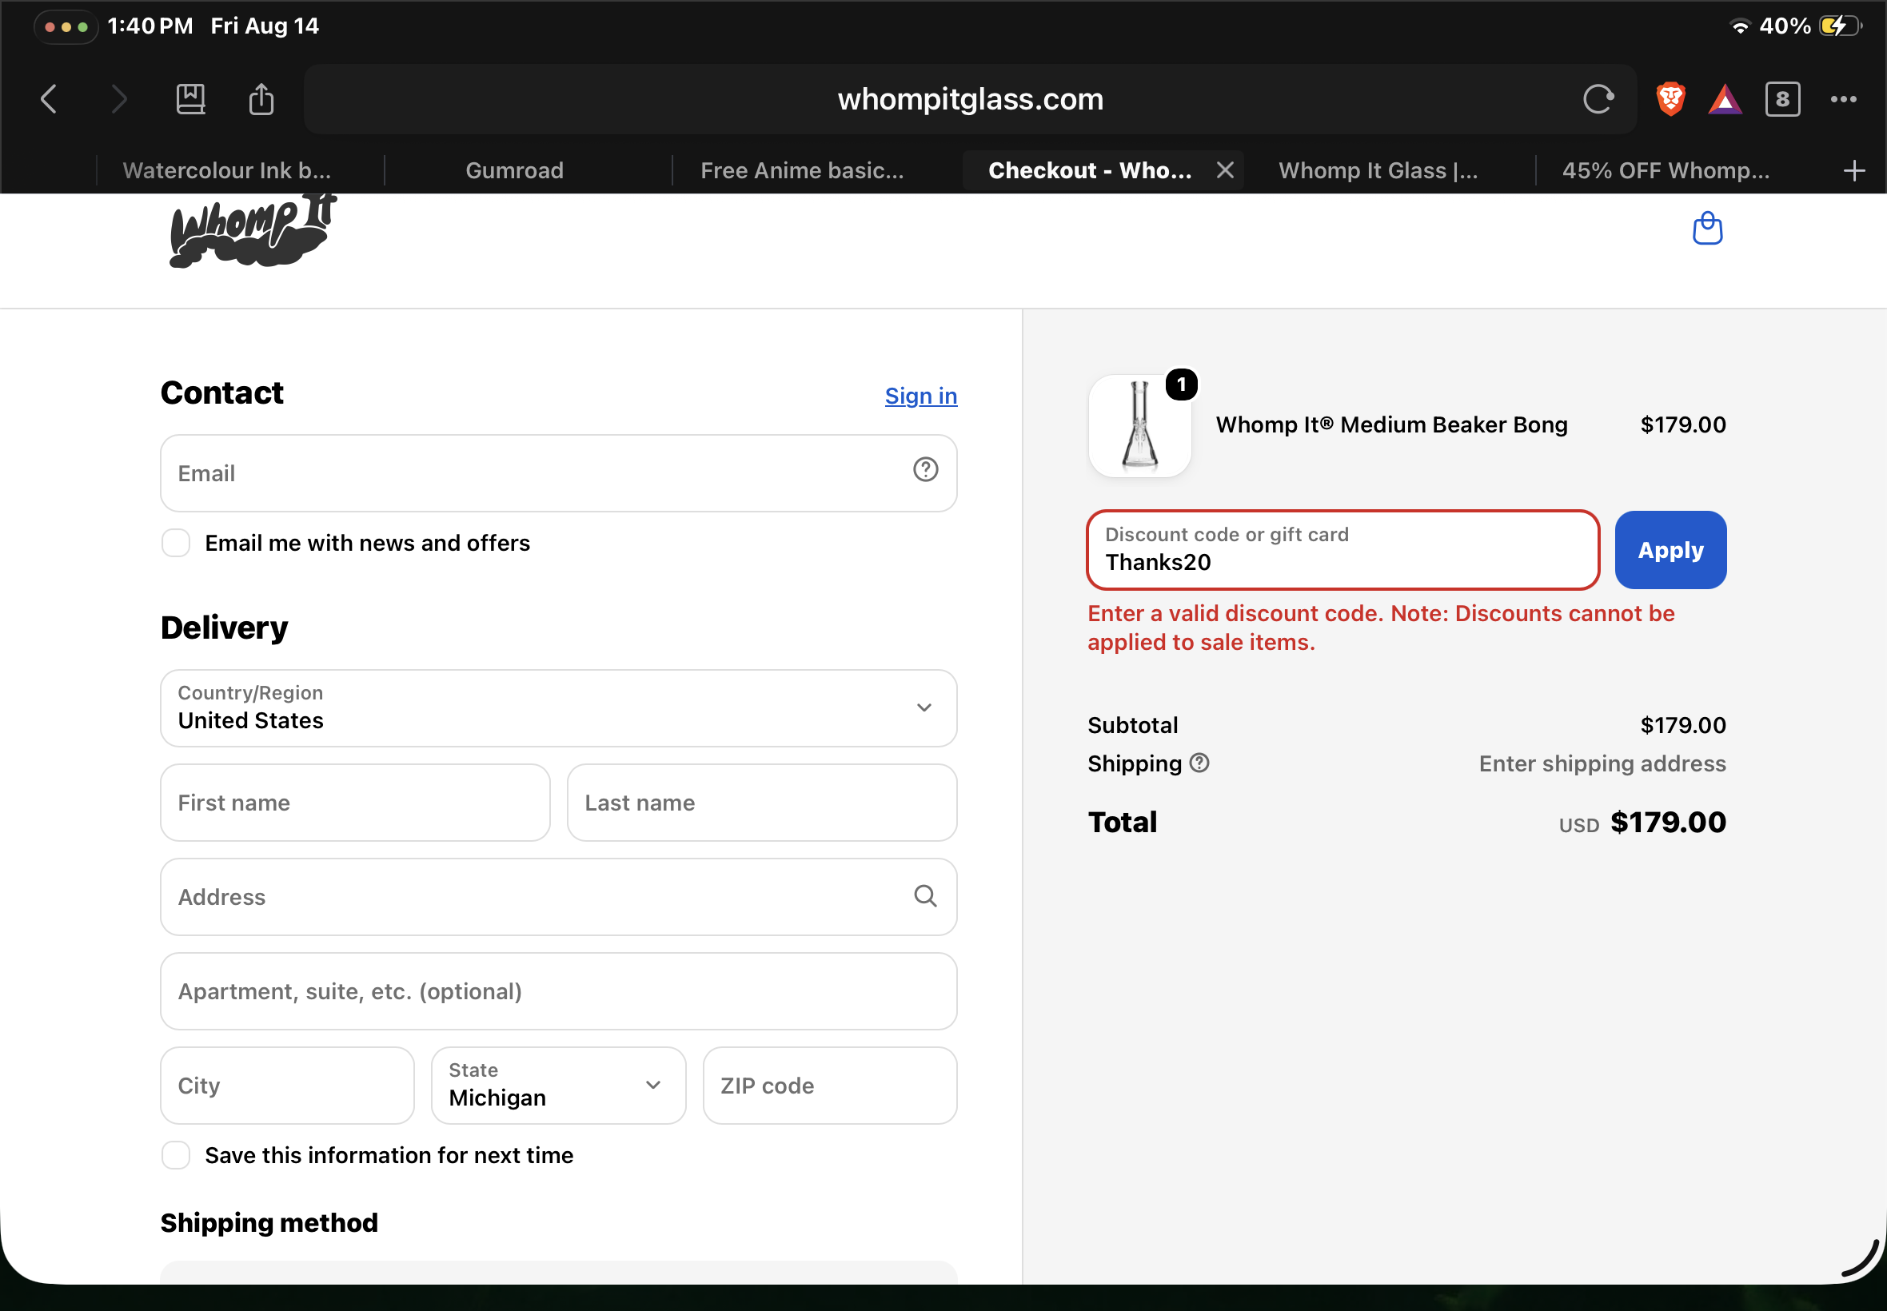1887x1311 pixels.
Task: Open Brave Rewards triangle icon
Action: tap(1725, 99)
